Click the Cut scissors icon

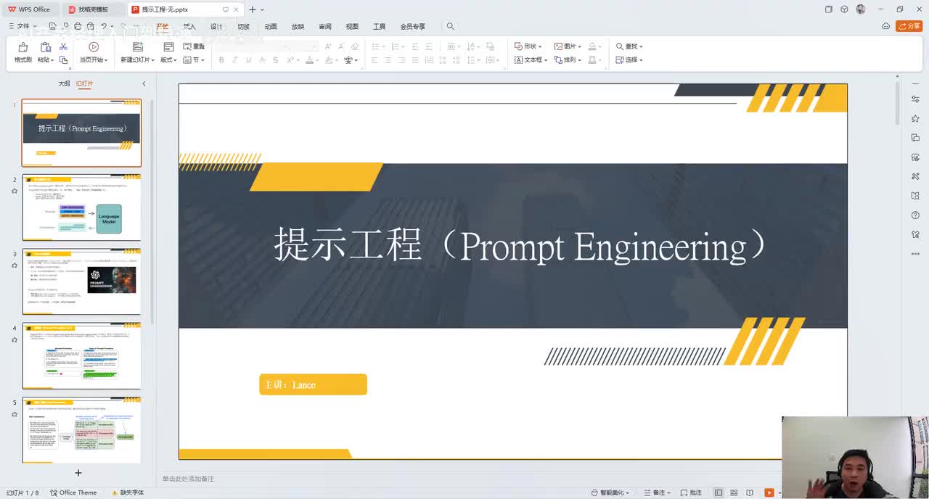click(x=63, y=46)
